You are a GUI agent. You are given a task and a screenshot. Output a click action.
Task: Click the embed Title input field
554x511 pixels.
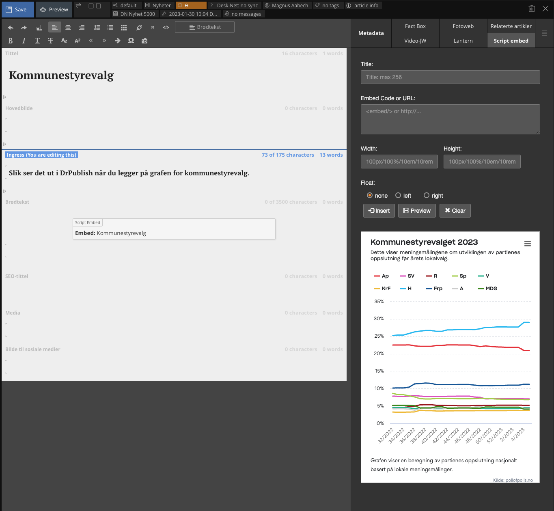pos(451,77)
